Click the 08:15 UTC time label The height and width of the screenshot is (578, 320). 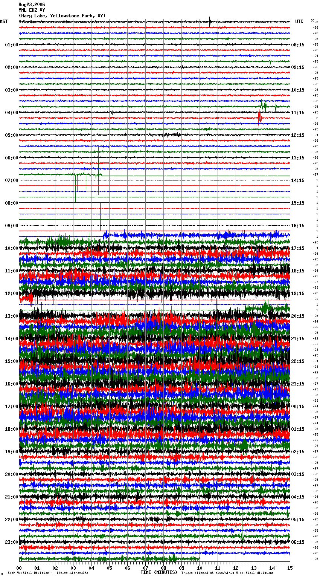point(298,45)
